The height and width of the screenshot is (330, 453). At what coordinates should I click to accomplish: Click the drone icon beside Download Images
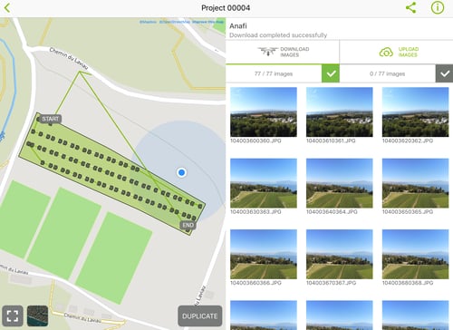click(x=267, y=52)
